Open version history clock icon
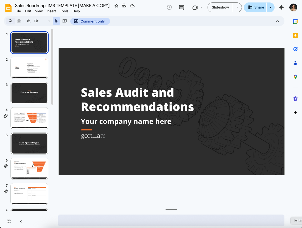The width and height of the screenshot is (302, 228). coord(169,7)
